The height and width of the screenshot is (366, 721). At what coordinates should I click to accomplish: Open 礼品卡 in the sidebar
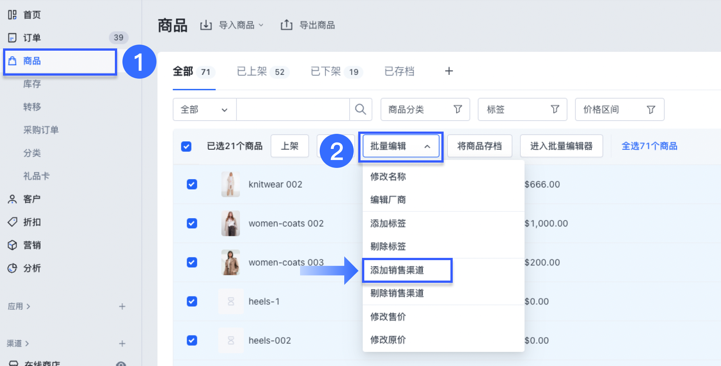36,176
